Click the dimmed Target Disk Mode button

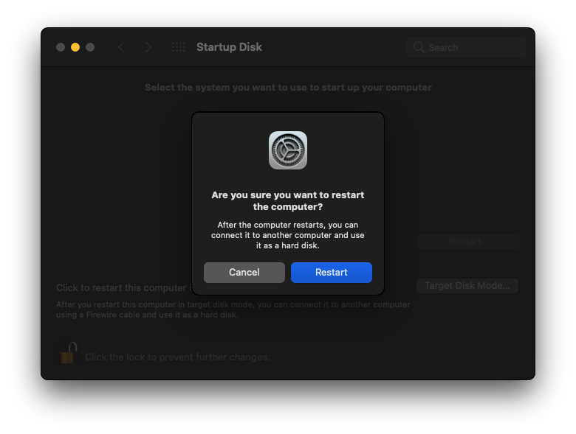(x=467, y=286)
